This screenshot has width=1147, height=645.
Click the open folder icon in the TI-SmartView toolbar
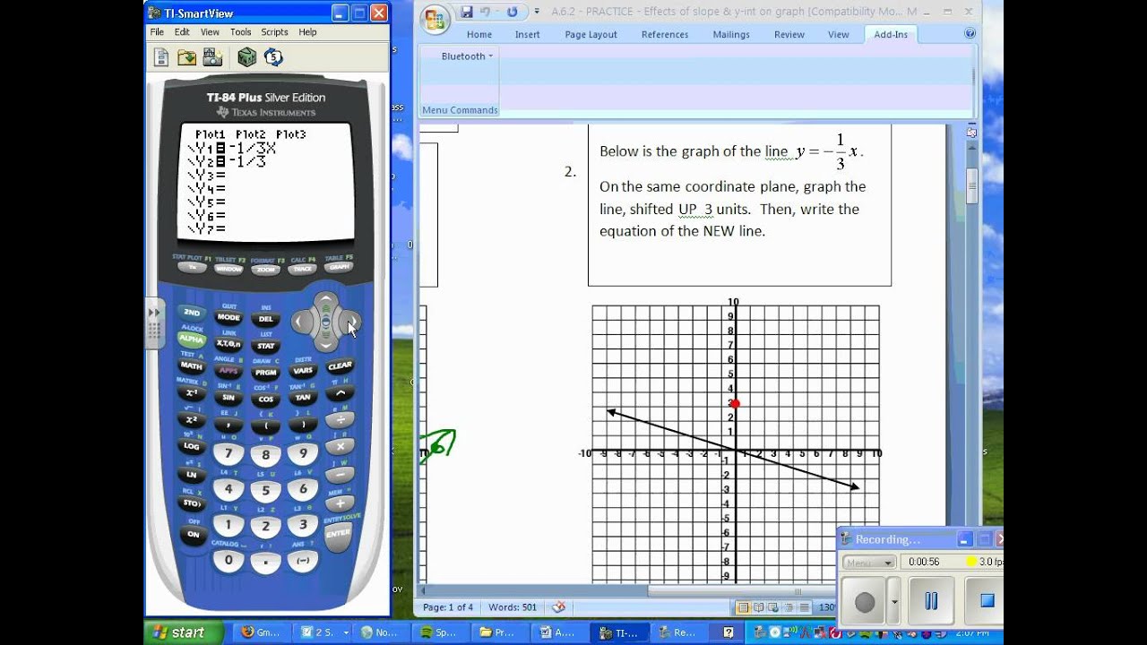click(186, 57)
